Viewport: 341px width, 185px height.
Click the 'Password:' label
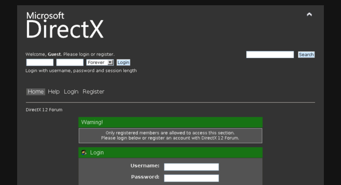coord(145,177)
